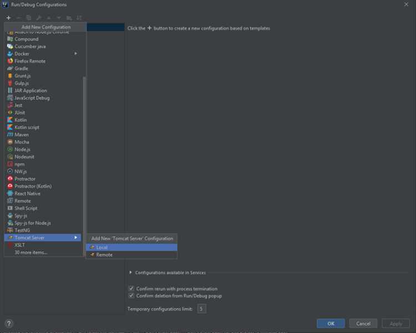Click the Cancel button
This screenshot has width=416, height=333.
click(x=363, y=324)
